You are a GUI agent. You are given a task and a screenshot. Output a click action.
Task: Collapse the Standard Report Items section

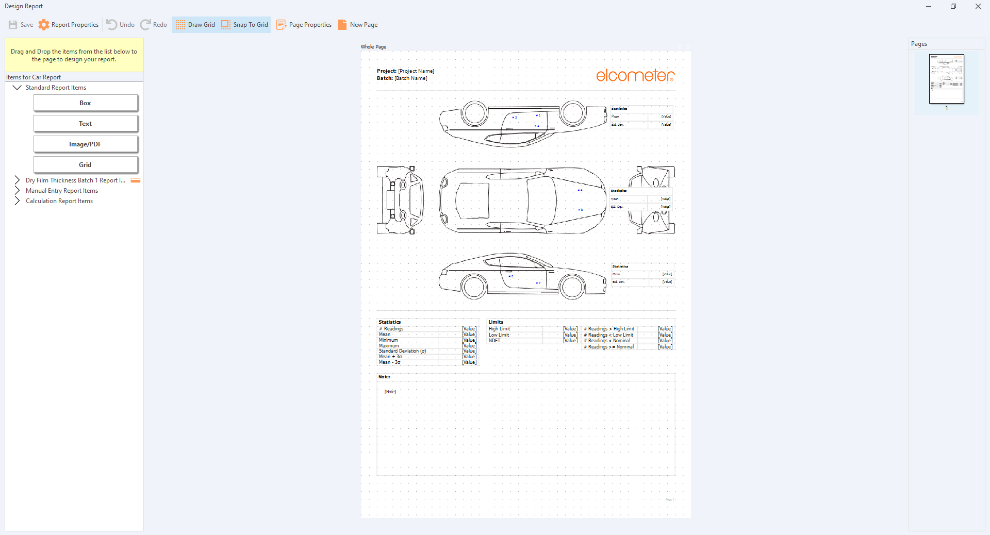pyautogui.click(x=17, y=88)
